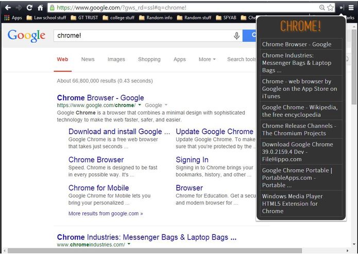Expand dropdown arrow beside chromeindustries.com URL

tap(129, 244)
